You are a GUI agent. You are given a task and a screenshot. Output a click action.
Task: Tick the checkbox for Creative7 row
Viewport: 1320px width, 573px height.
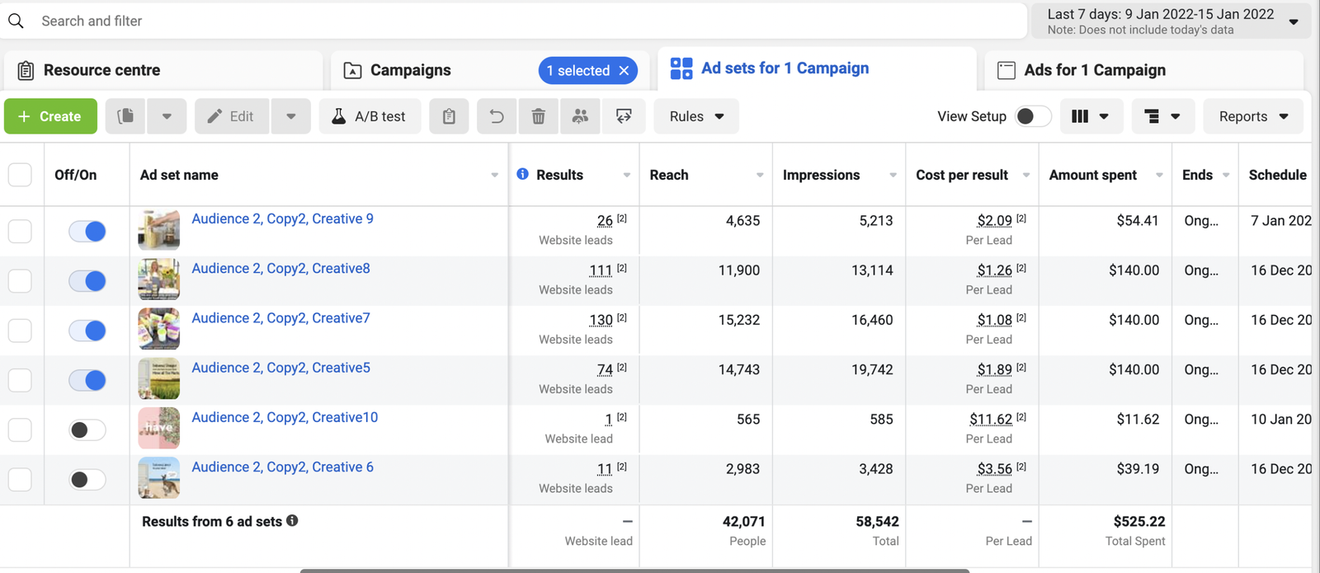click(20, 331)
